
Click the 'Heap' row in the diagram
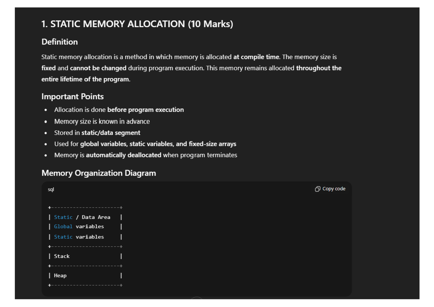pos(60,275)
